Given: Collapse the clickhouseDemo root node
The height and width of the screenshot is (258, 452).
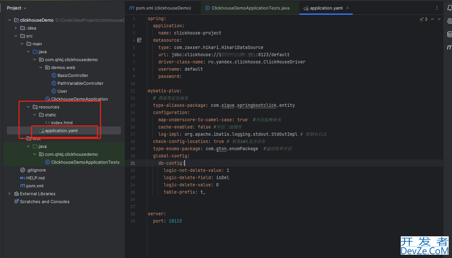Looking at the screenshot, I should click(9, 20).
